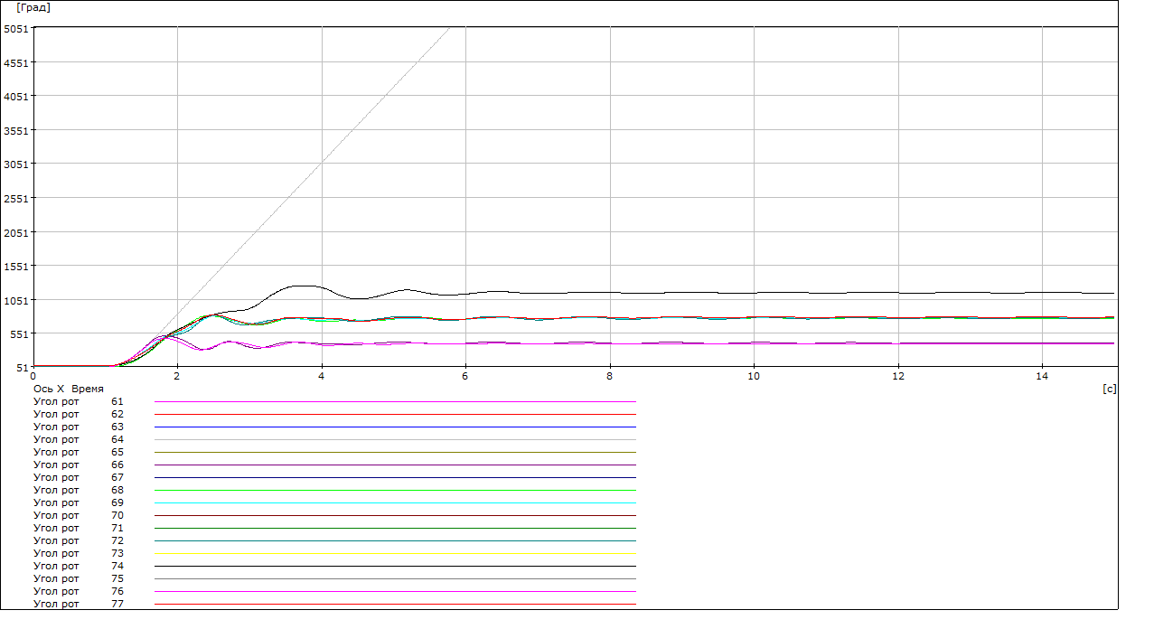Viewport: 1154px width, 629px height.
Task: Click the 1051 Y-axis tick label
Action: 16,300
